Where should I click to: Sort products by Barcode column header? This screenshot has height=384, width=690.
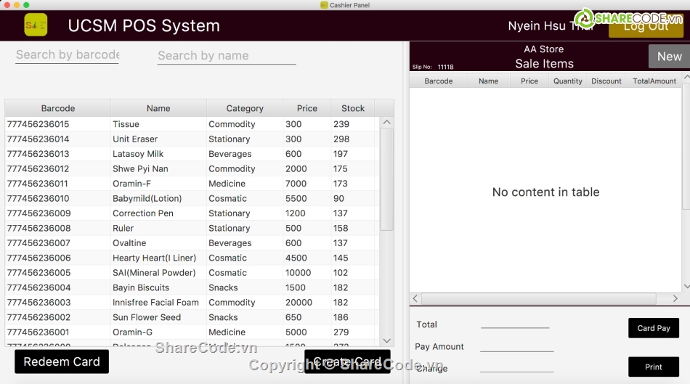[58, 108]
